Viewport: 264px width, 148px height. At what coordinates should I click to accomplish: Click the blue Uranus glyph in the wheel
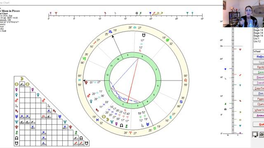point(148,124)
